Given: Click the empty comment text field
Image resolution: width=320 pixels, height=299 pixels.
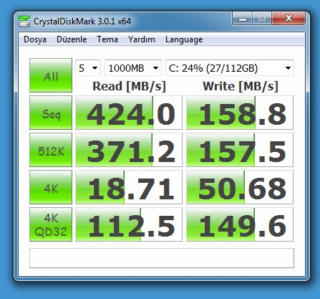Looking at the screenshot, I should click(x=162, y=258).
